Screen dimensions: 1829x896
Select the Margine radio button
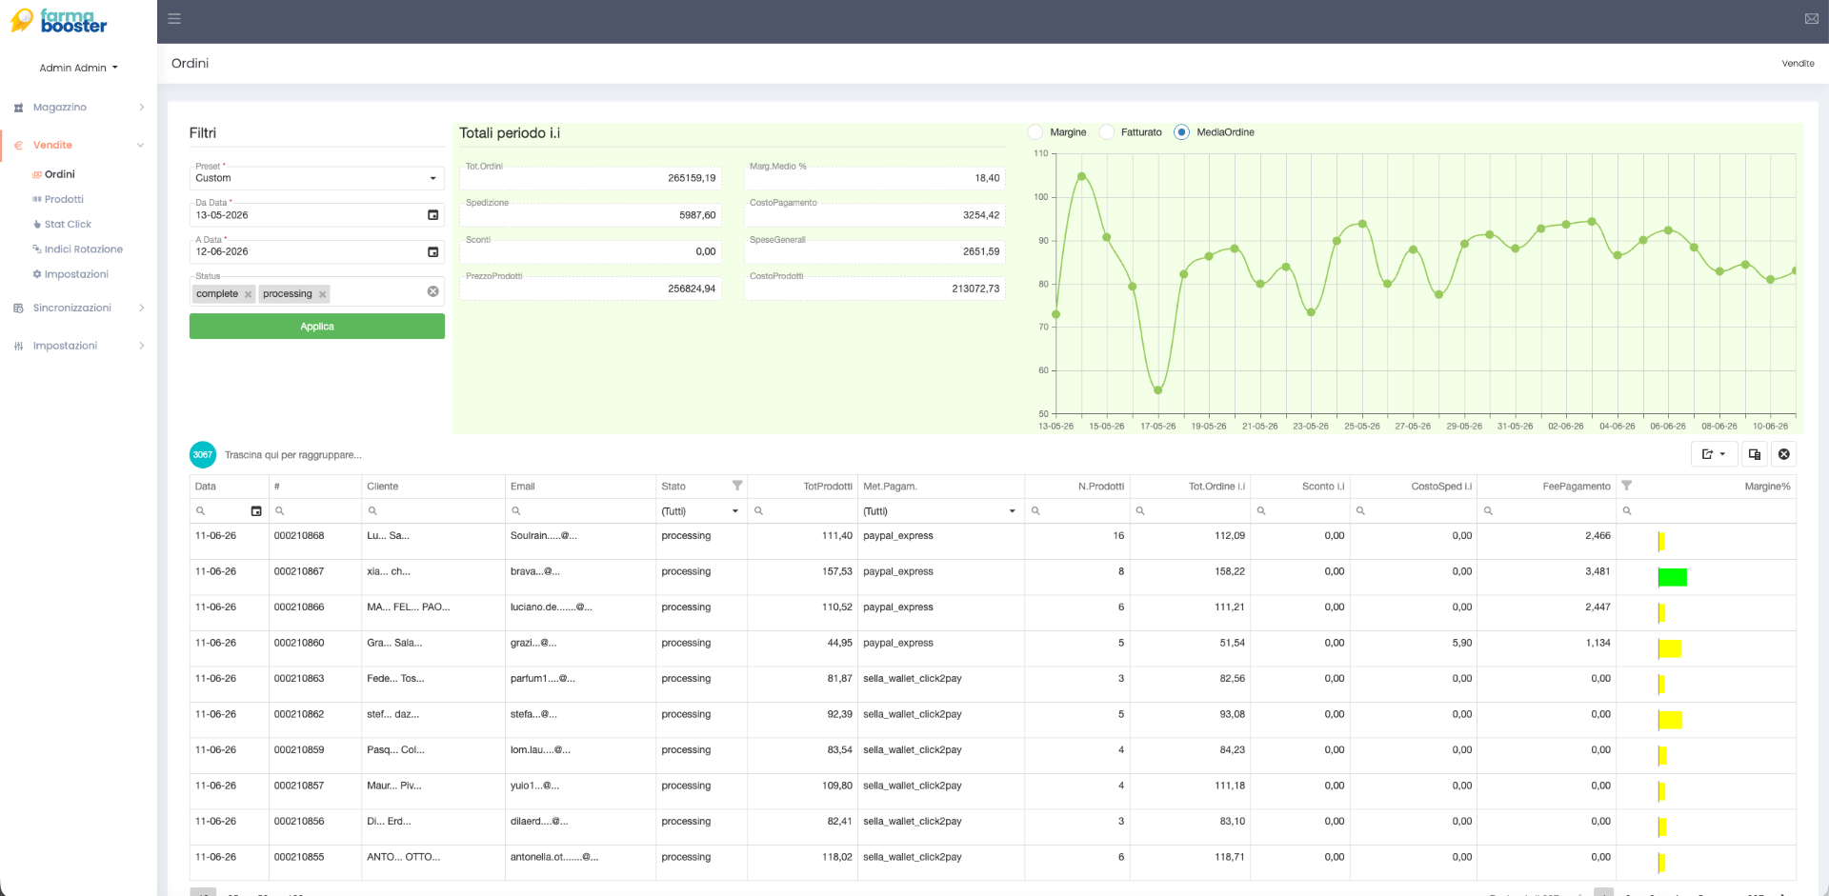click(1035, 132)
